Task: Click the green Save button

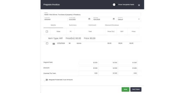Action: point(125,89)
